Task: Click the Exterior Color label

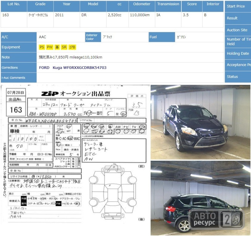Action: pos(93,37)
